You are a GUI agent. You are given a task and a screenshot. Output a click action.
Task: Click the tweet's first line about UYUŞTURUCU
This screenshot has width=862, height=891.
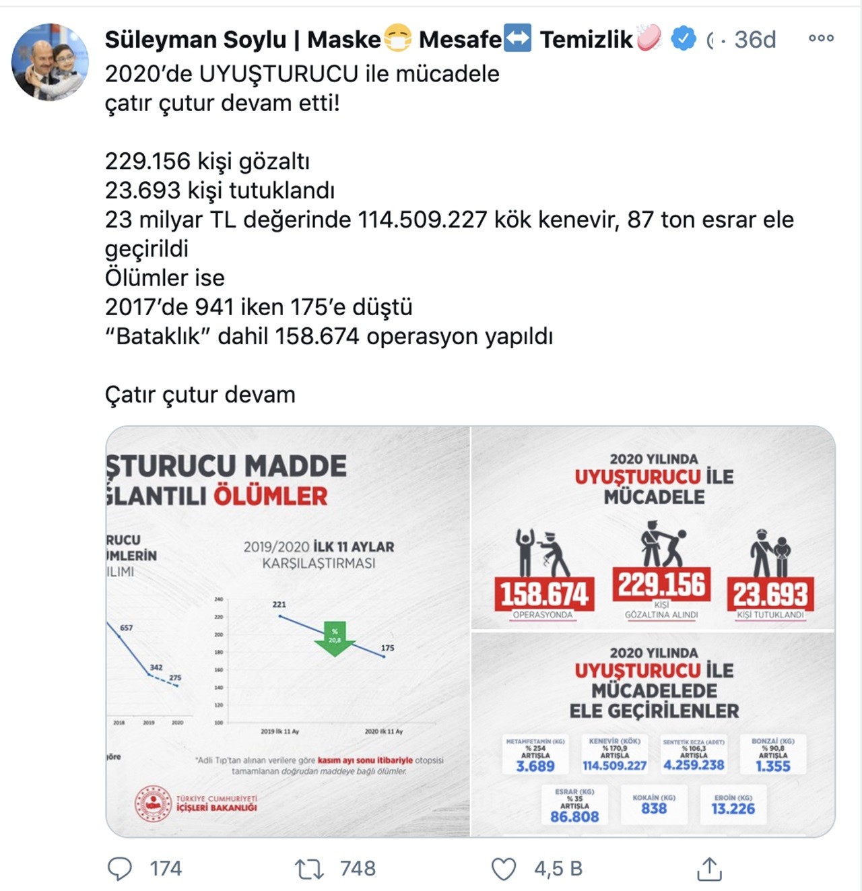point(302,74)
